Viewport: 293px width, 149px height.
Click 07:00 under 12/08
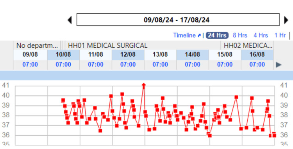pos(128,65)
